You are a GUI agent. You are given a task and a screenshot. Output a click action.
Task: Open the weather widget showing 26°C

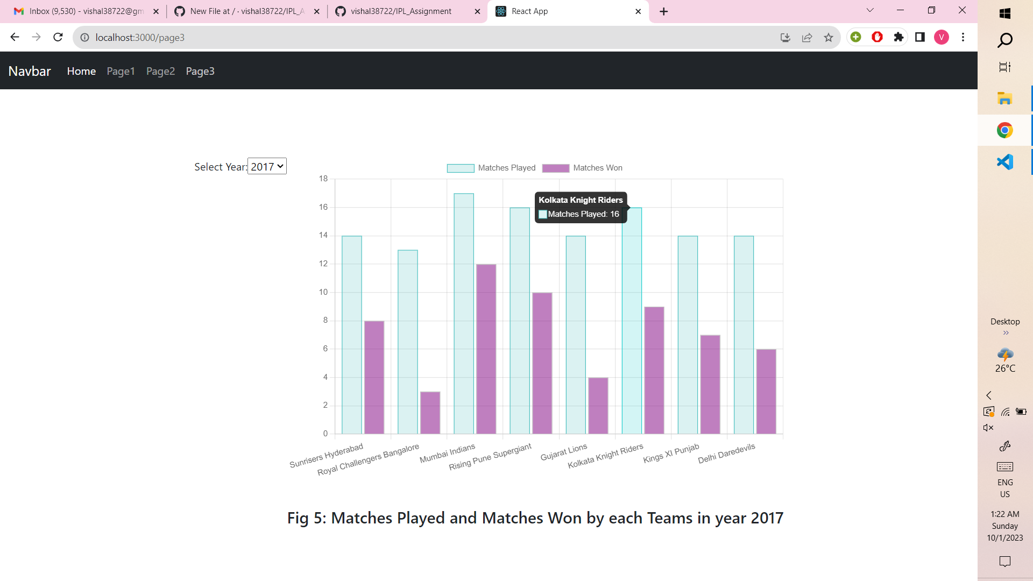click(1005, 360)
